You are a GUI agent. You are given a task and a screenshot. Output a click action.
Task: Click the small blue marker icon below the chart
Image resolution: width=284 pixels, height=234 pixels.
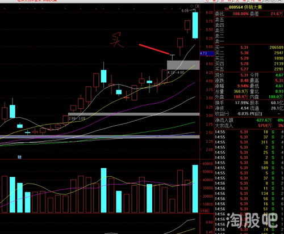(19, 157)
